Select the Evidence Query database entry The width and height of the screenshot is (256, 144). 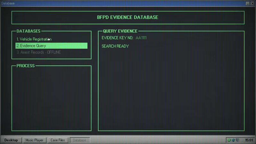pyautogui.click(x=52, y=46)
